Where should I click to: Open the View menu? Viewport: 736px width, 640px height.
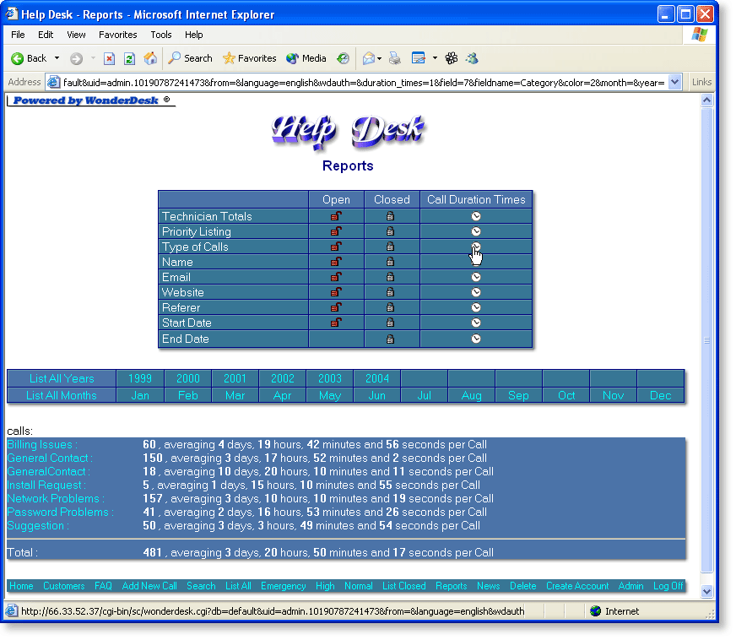point(76,35)
